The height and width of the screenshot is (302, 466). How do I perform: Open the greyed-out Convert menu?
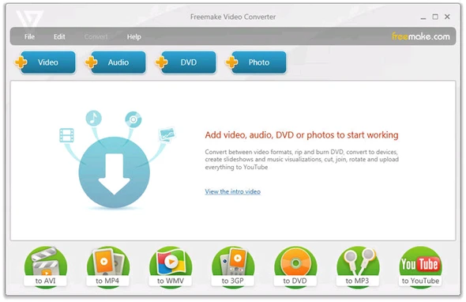pos(96,36)
